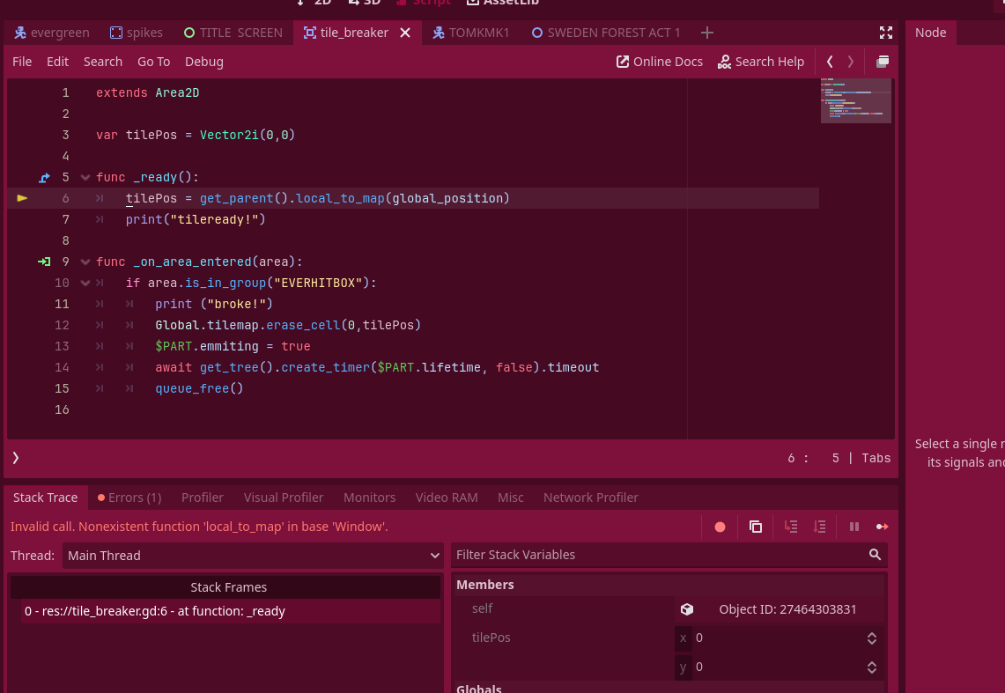This screenshot has width=1005, height=693.
Task: Click the tilePos x value field
Action: 779,638
